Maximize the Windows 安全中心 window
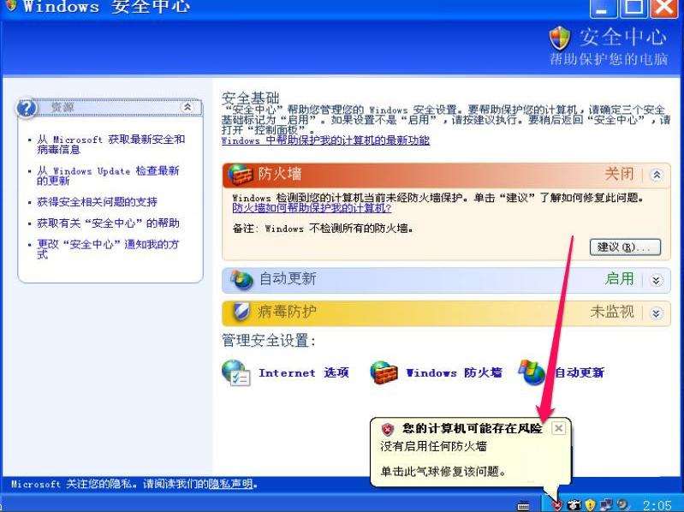 tap(633, 8)
